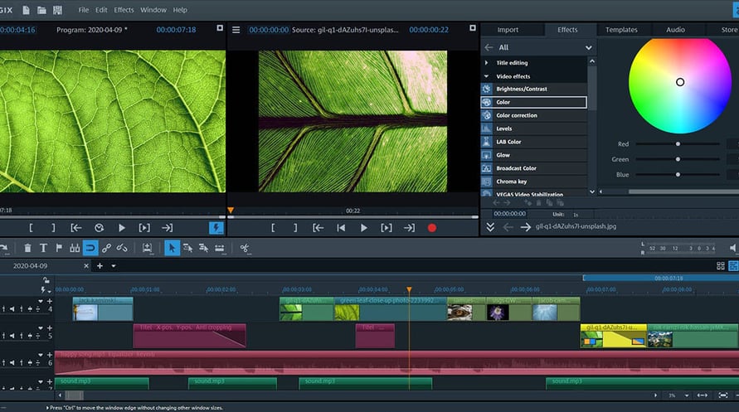Click the Chroma key effect icon

click(x=486, y=182)
